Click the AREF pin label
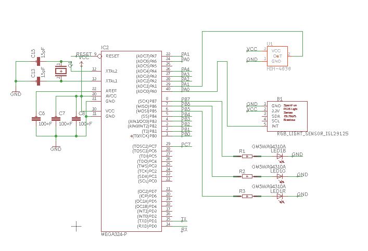This screenshot has height=251, width=368. coord(111,91)
